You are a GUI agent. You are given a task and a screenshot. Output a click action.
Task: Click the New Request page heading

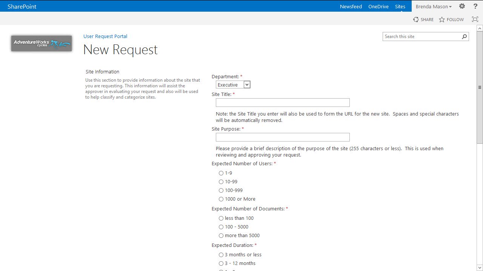120,50
